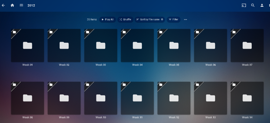The image size is (270, 123).
Task: Click folder badge on Week 14 card
Action: click(234, 85)
